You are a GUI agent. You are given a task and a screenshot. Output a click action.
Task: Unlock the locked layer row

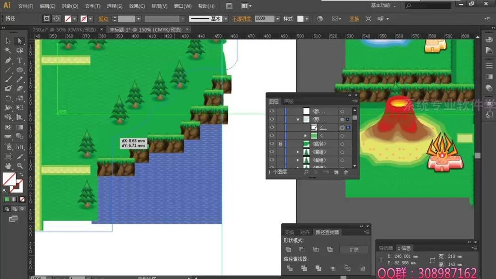pyautogui.click(x=280, y=143)
